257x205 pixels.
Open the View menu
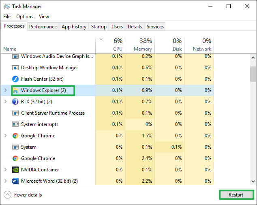(44, 17)
